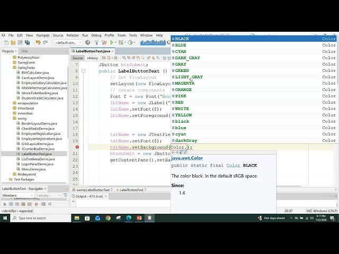Screen dimensions: 339x254
Task: Run the project with green play icon
Action: 112,42
